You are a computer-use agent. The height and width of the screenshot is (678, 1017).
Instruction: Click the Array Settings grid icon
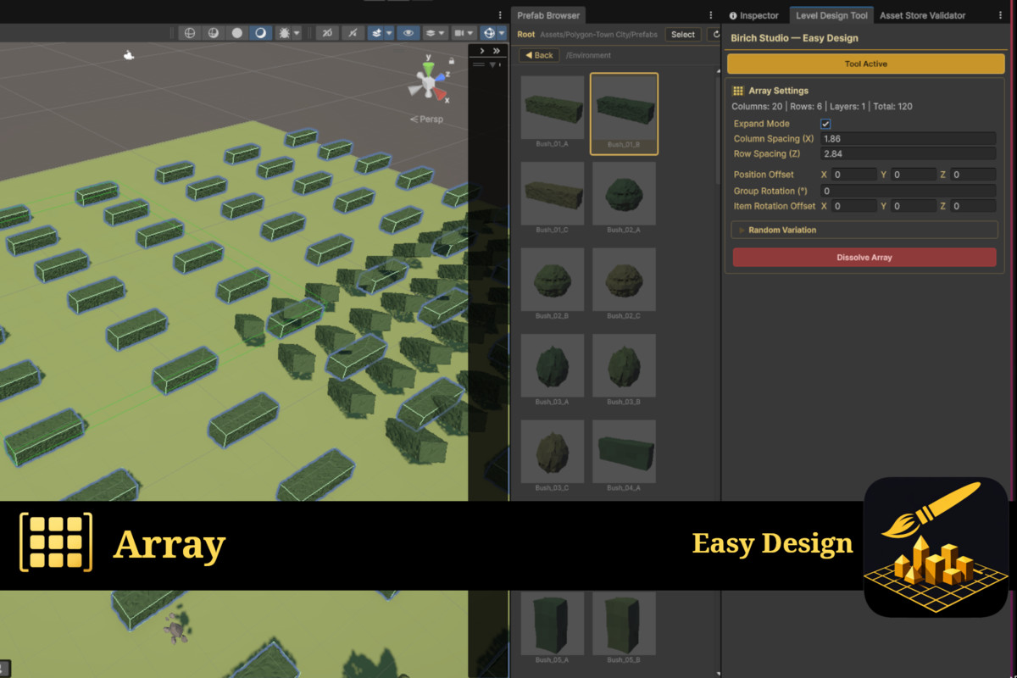coord(738,91)
